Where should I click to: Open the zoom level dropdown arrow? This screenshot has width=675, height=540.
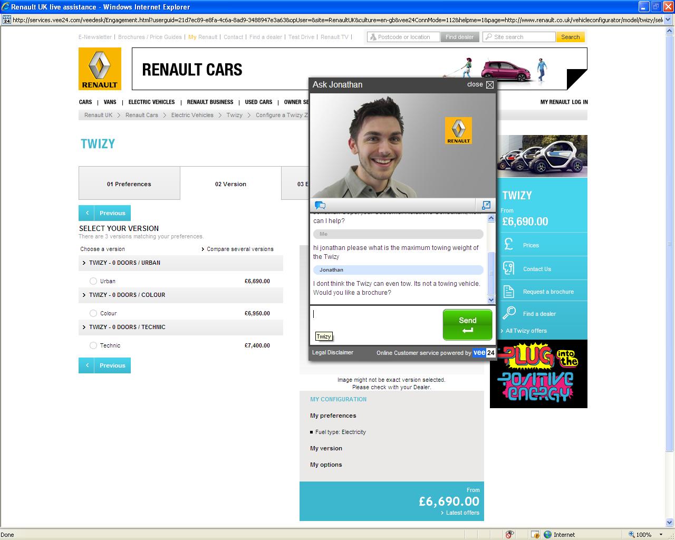pyautogui.click(x=661, y=535)
